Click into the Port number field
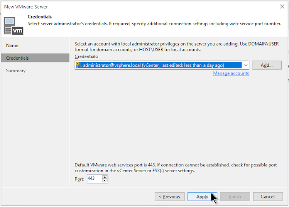The height and width of the screenshot is (207, 289). tap(94, 179)
